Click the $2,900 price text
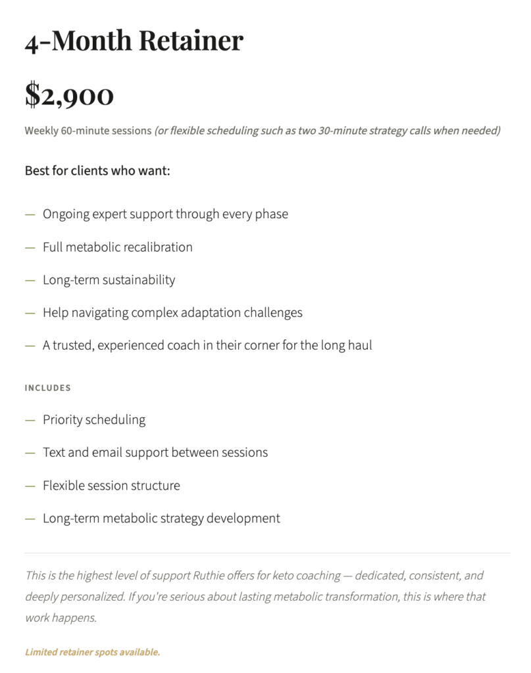This screenshot has width=531, height=673. [69, 95]
